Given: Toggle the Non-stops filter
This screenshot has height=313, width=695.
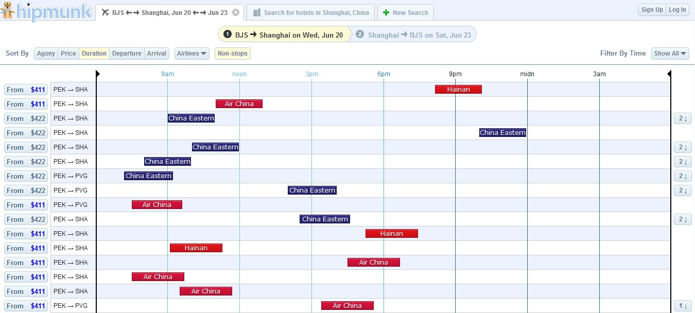Looking at the screenshot, I should pos(233,54).
